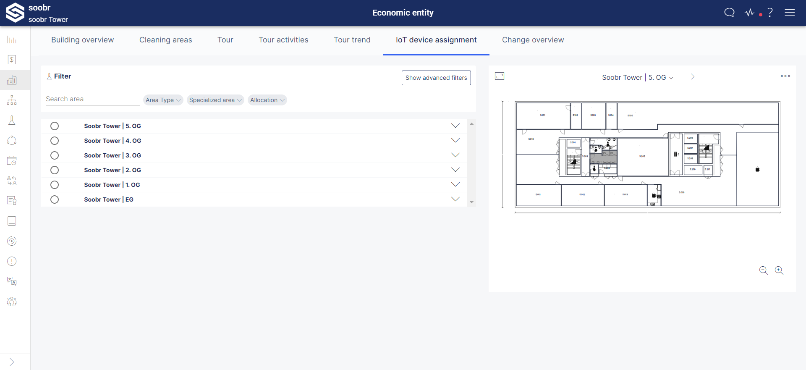This screenshot has width=806, height=370.
Task: Select Soobr Tower 1. OG radio button
Action: pyautogui.click(x=55, y=185)
